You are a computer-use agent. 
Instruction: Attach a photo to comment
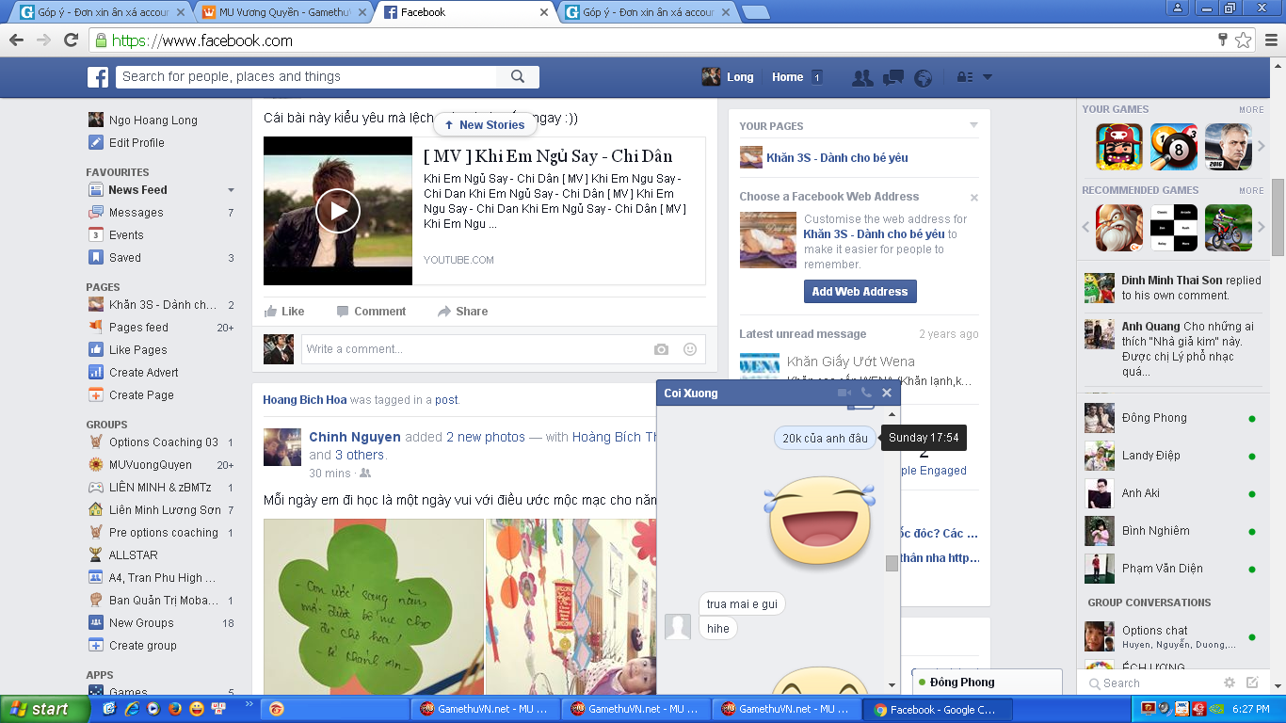pyautogui.click(x=662, y=349)
